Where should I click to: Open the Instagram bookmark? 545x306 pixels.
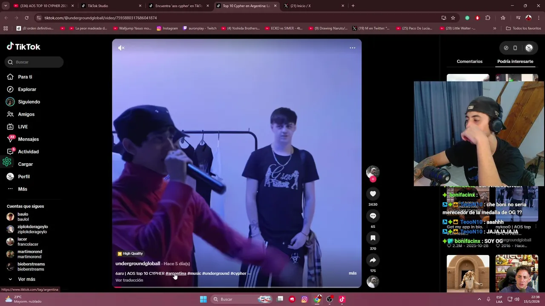point(167,28)
